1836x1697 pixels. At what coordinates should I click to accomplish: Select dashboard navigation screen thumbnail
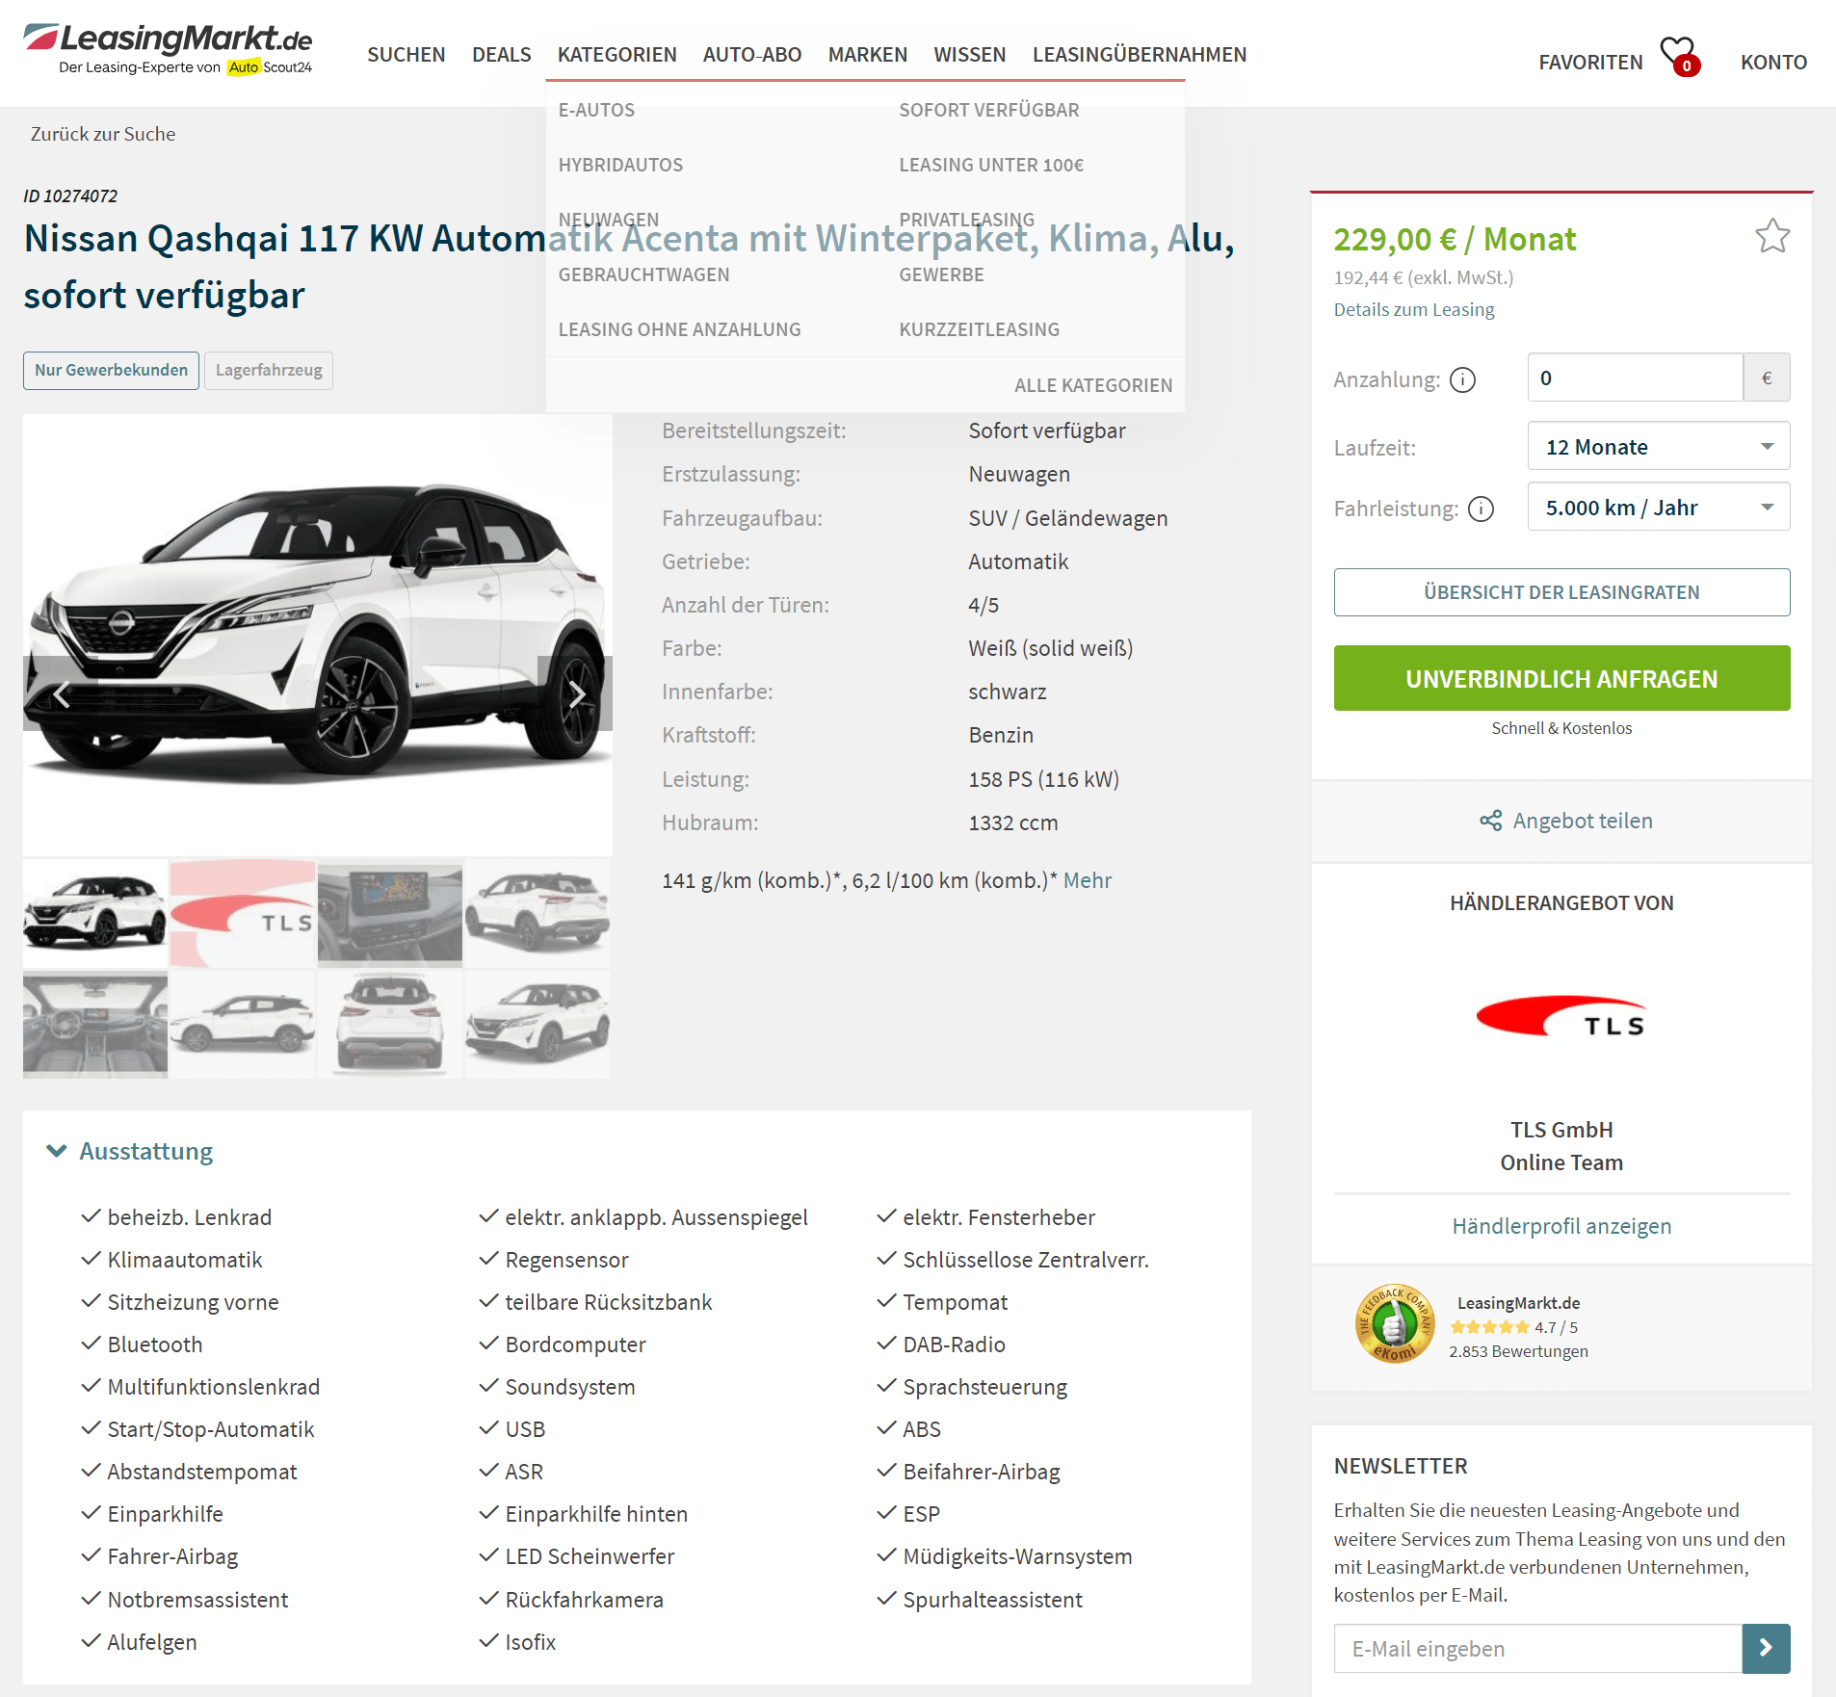tap(390, 914)
